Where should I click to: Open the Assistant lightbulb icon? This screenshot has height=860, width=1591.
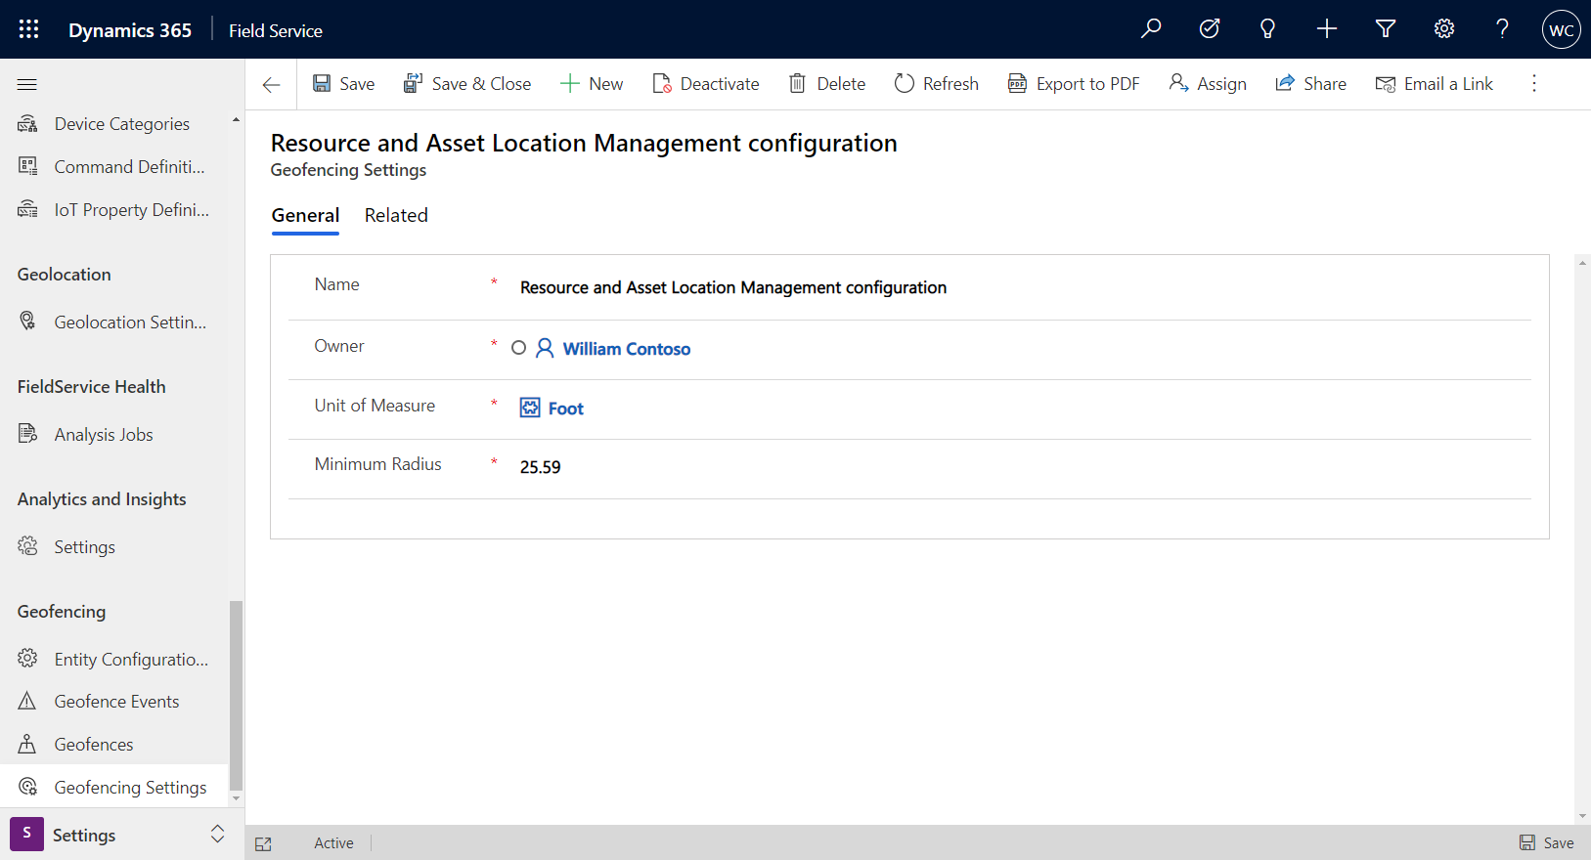click(x=1268, y=28)
